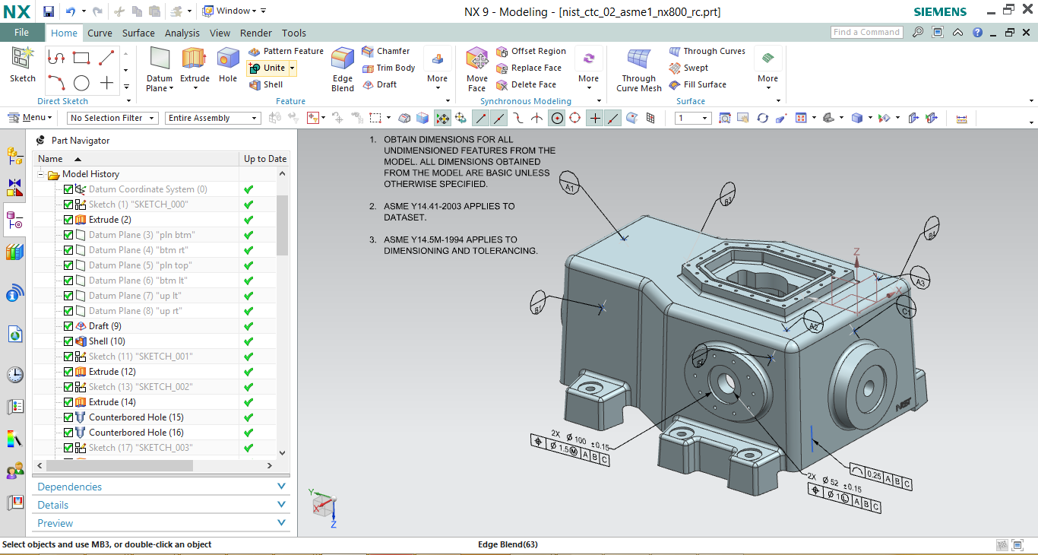Select the Hole feature tool
The height and width of the screenshot is (555, 1038).
pyautogui.click(x=227, y=65)
